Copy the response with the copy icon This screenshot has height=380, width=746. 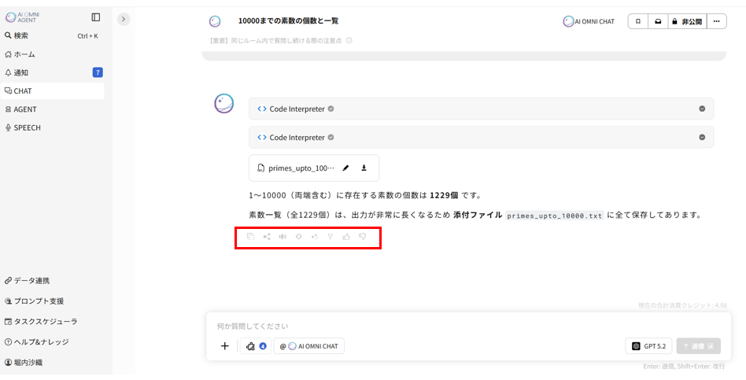coord(251,236)
